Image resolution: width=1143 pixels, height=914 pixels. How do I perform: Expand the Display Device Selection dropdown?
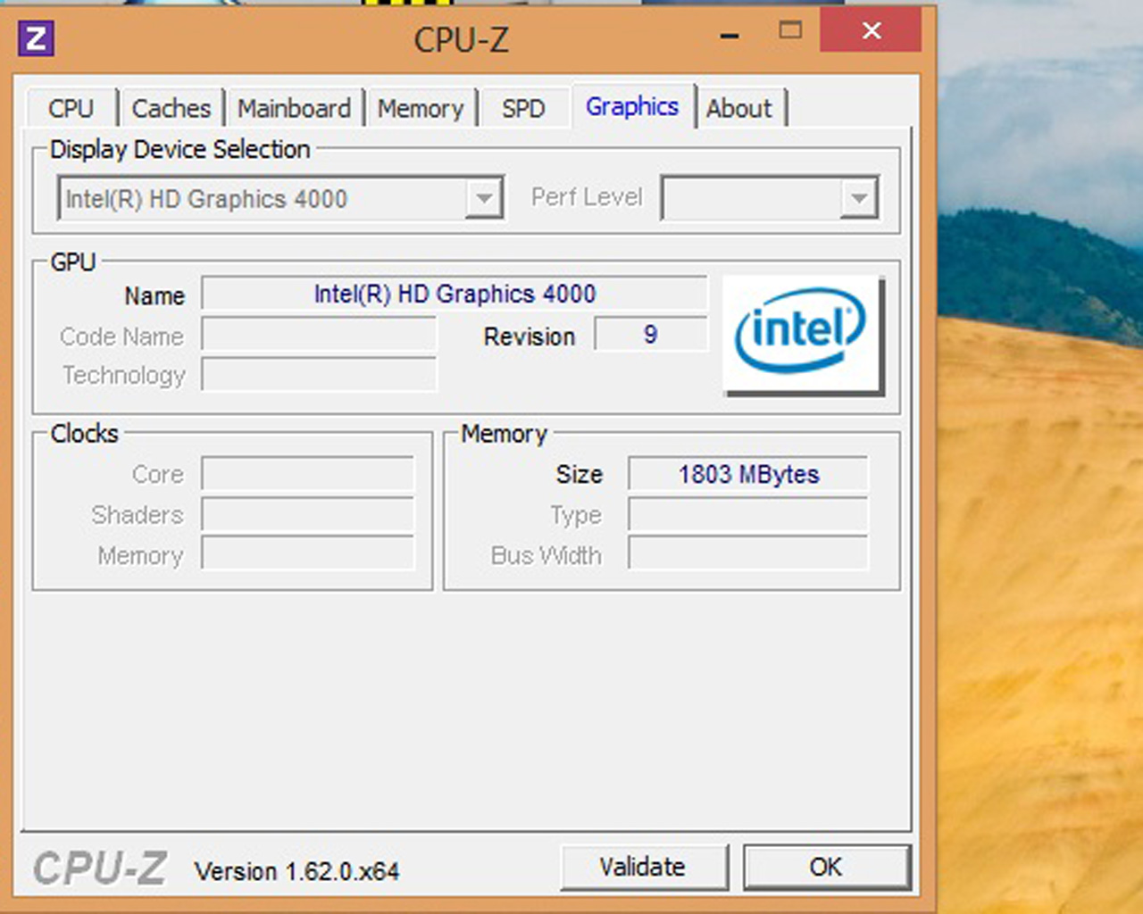click(483, 198)
